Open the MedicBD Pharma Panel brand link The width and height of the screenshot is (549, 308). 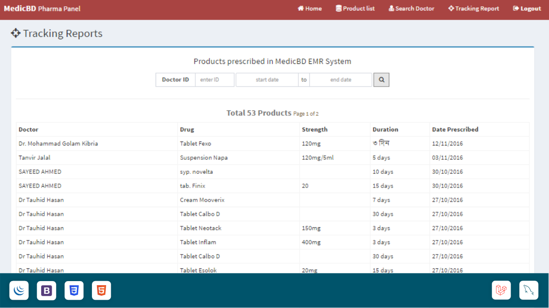pyautogui.click(x=42, y=8)
